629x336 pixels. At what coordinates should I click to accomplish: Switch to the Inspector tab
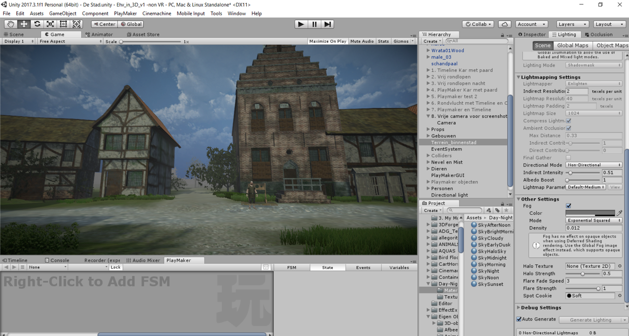pyautogui.click(x=532, y=34)
